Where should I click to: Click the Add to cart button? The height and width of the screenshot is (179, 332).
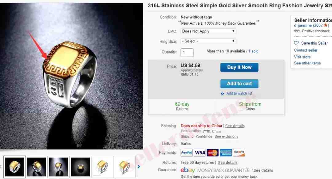point(239,84)
